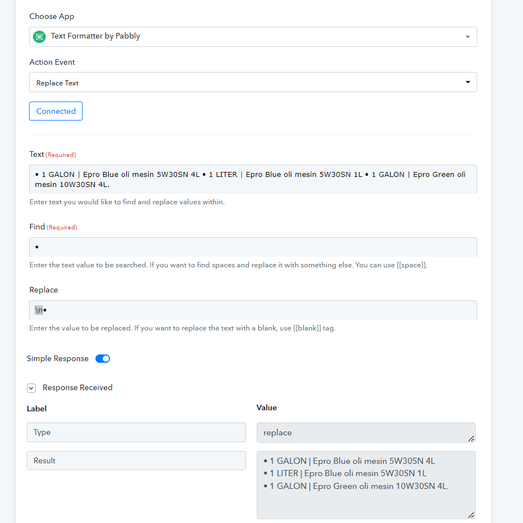Click the Replace field containing \n•
The image size is (523, 523).
tap(253, 310)
